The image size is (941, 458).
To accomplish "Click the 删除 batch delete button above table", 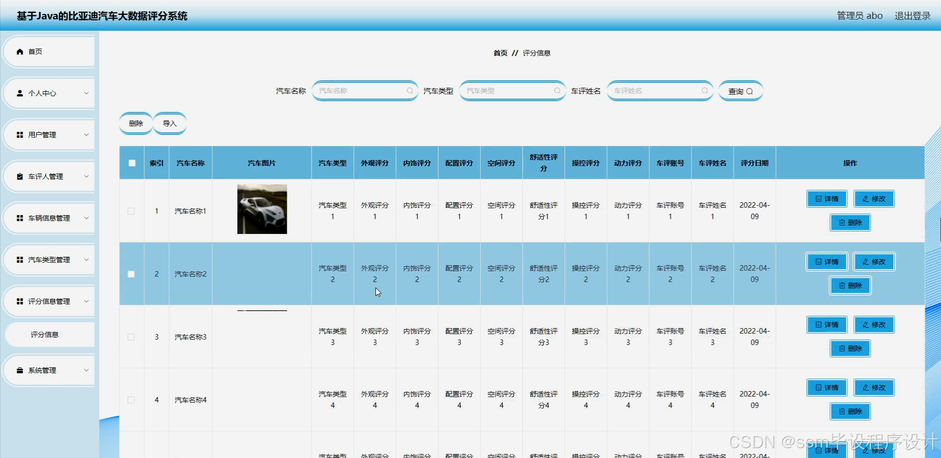I will coord(136,123).
